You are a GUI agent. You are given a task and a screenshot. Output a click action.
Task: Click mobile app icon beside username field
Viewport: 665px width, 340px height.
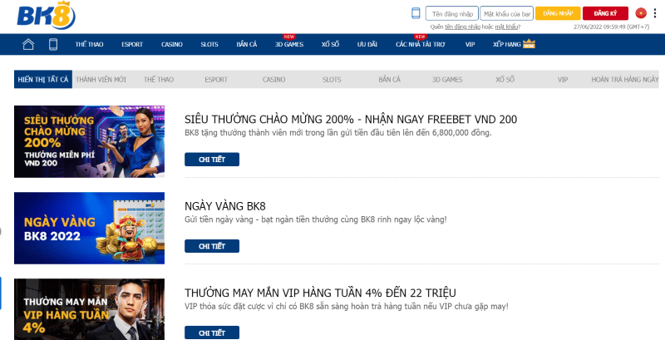(x=416, y=13)
